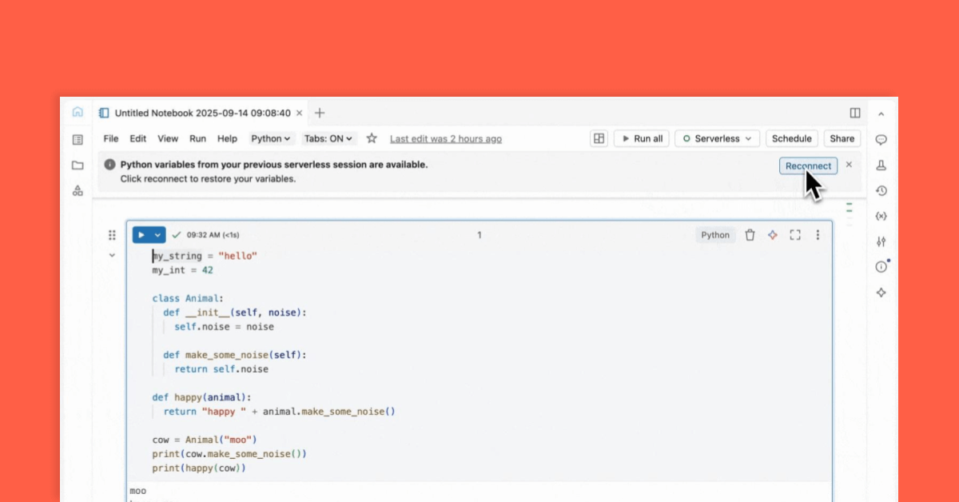Open the version history icon in right sidebar
This screenshot has height=502, width=959.
click(x=881, y=191)
